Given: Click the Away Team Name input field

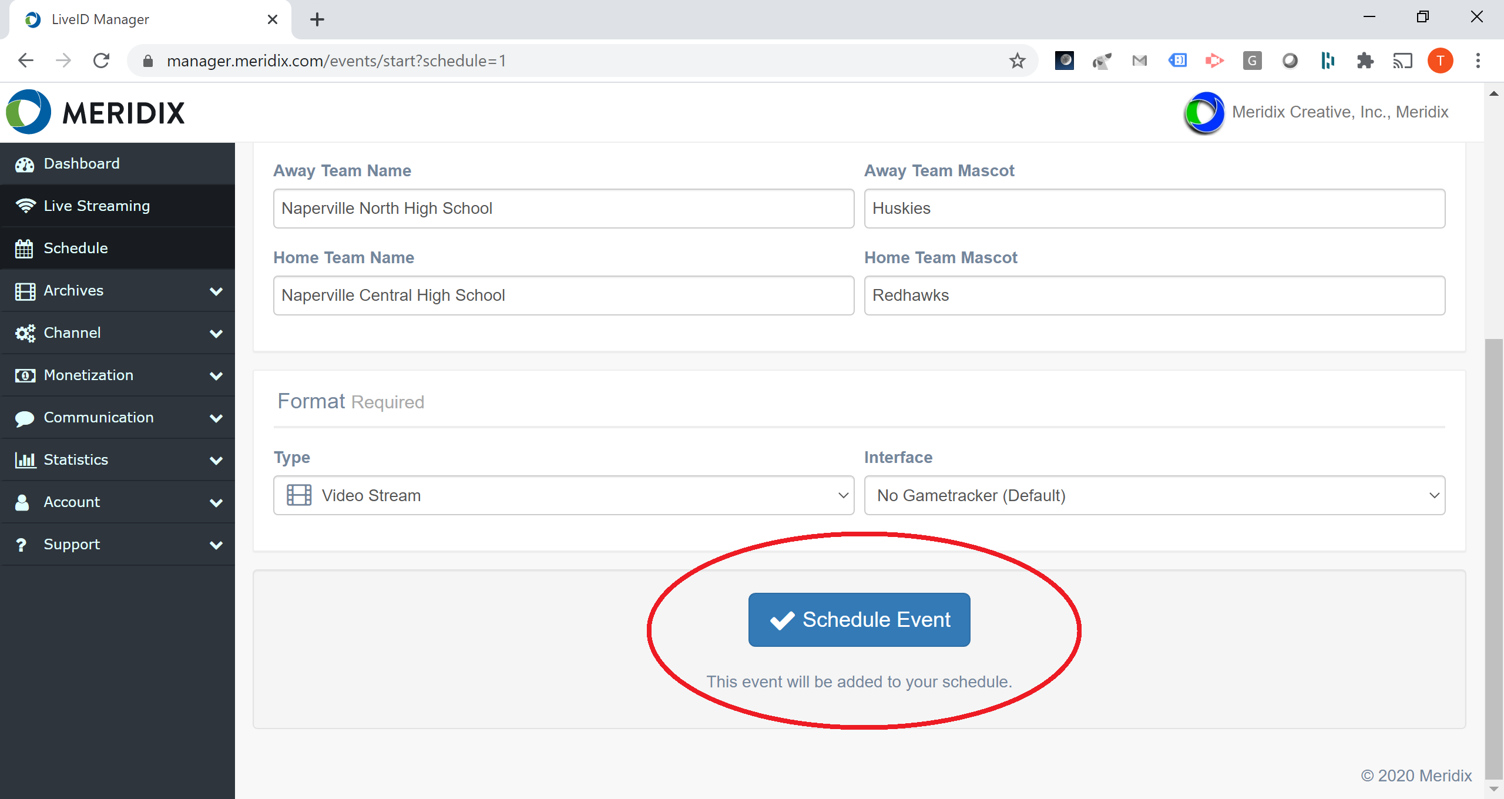Looking at the screenshot, I should click(563, 209).
